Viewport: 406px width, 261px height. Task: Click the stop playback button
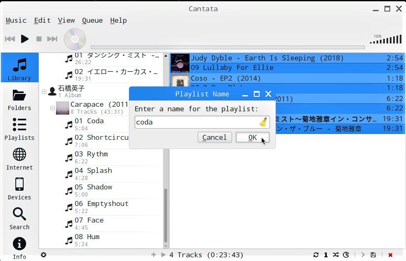click(39, 39)
